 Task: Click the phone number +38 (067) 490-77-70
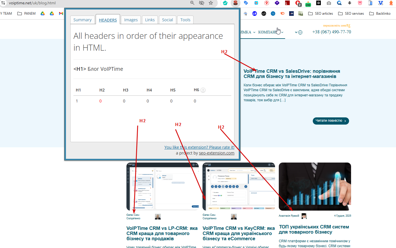tap(331, 32)
